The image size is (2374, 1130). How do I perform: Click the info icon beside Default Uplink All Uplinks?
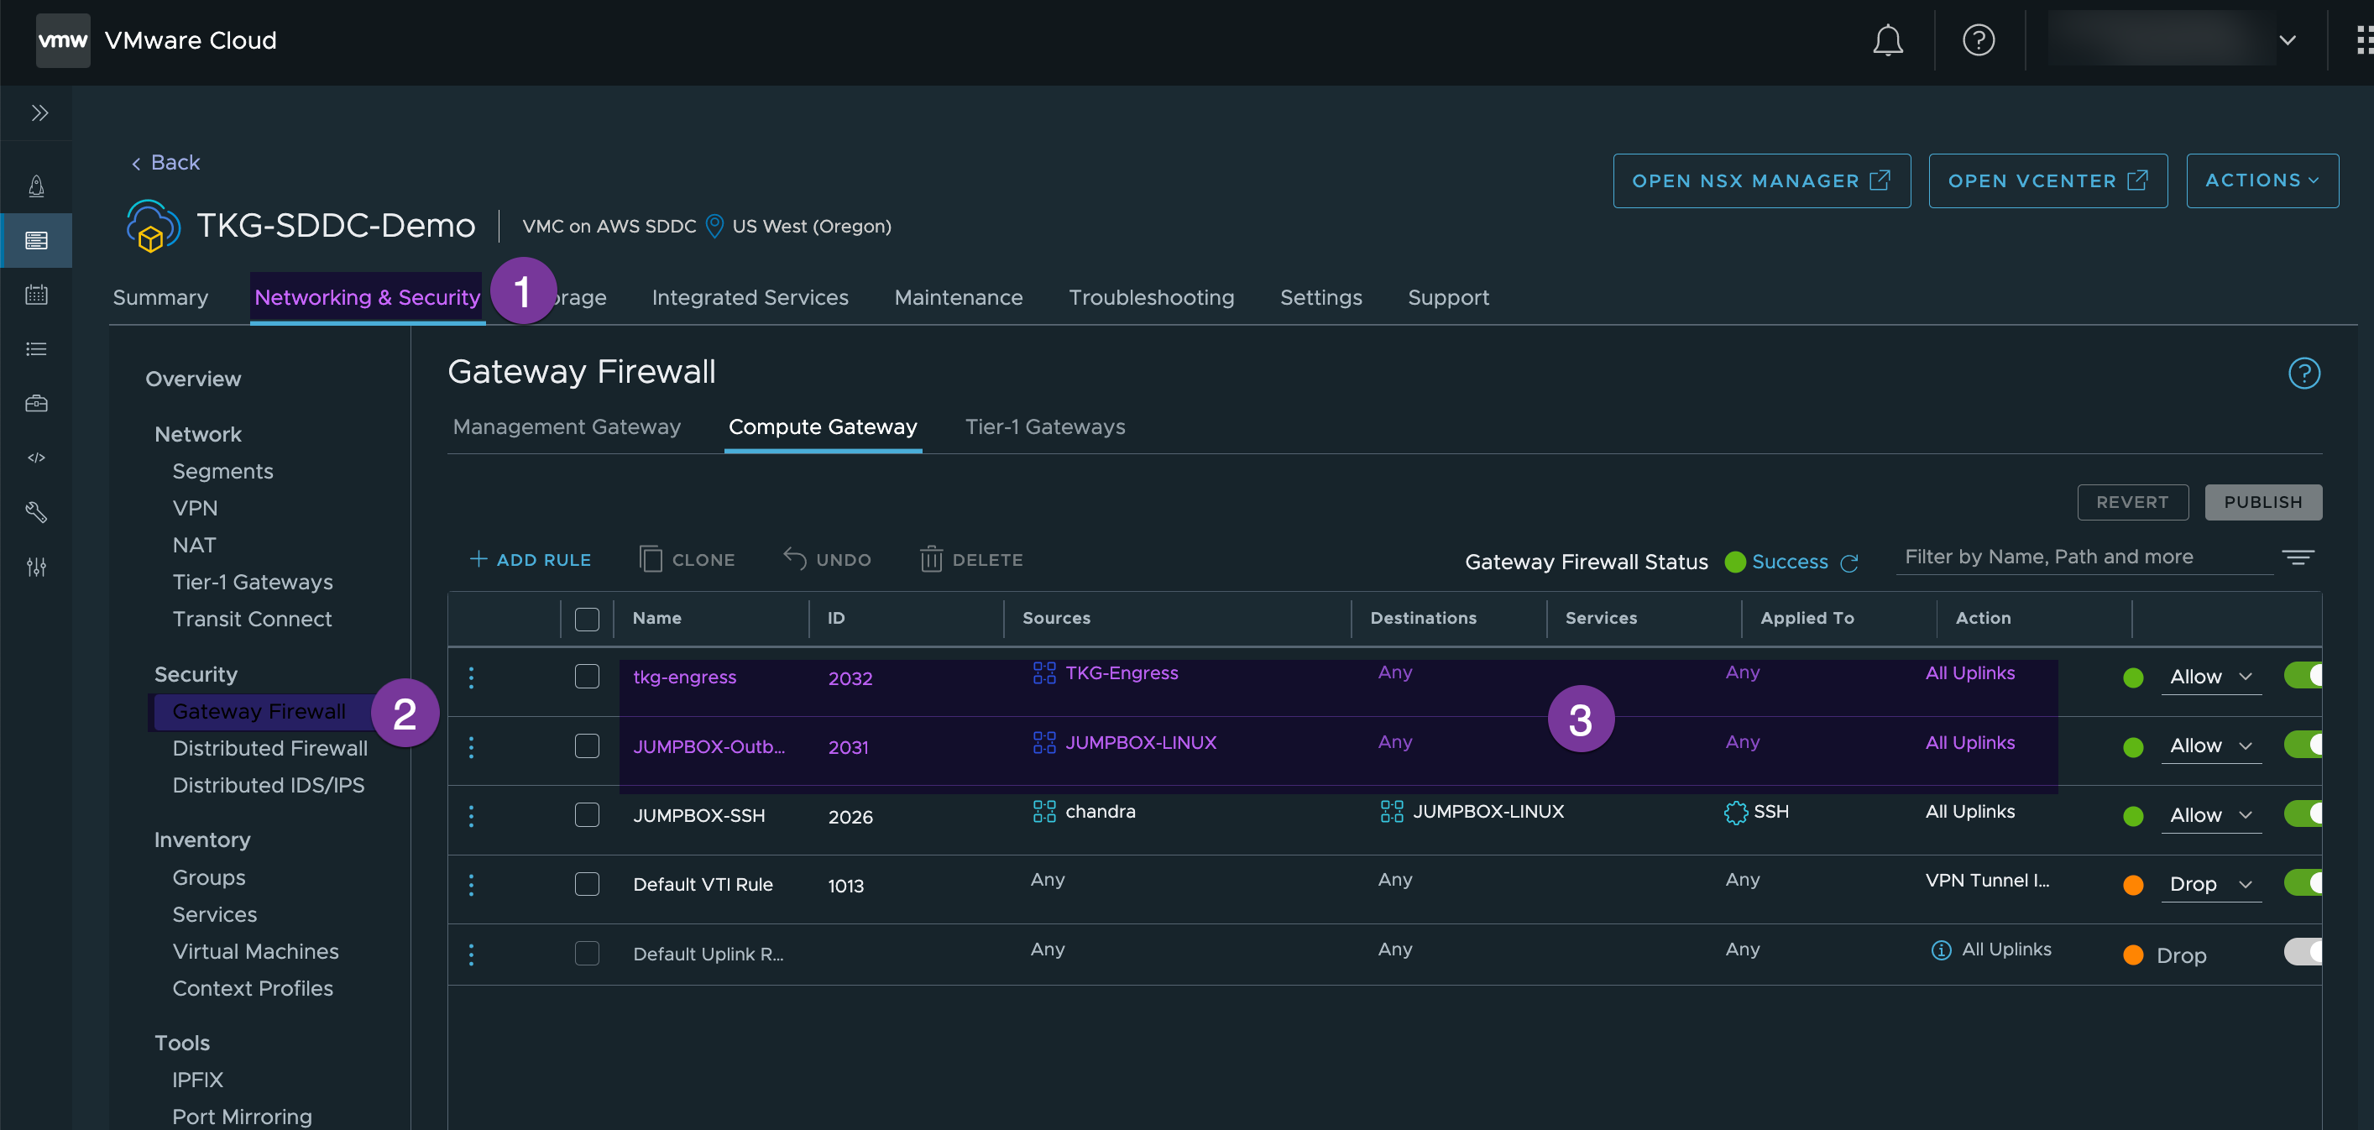(1941, 950)
